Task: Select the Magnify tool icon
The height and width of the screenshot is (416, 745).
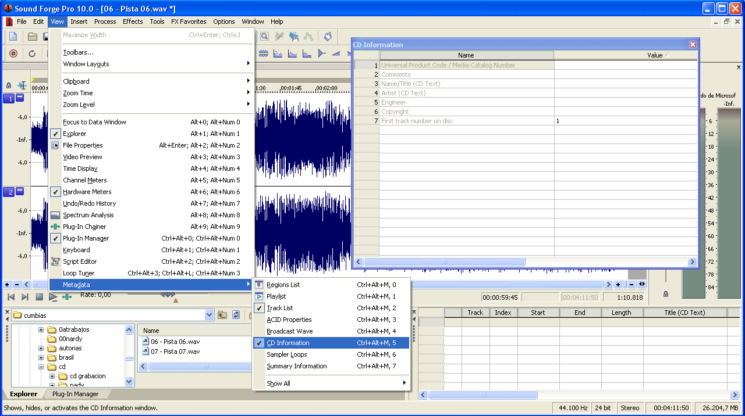Action: [x=264, y=37]
